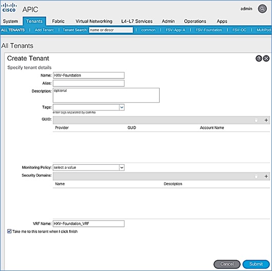Click the search magnifier icon beside admin

pos(262,9)
